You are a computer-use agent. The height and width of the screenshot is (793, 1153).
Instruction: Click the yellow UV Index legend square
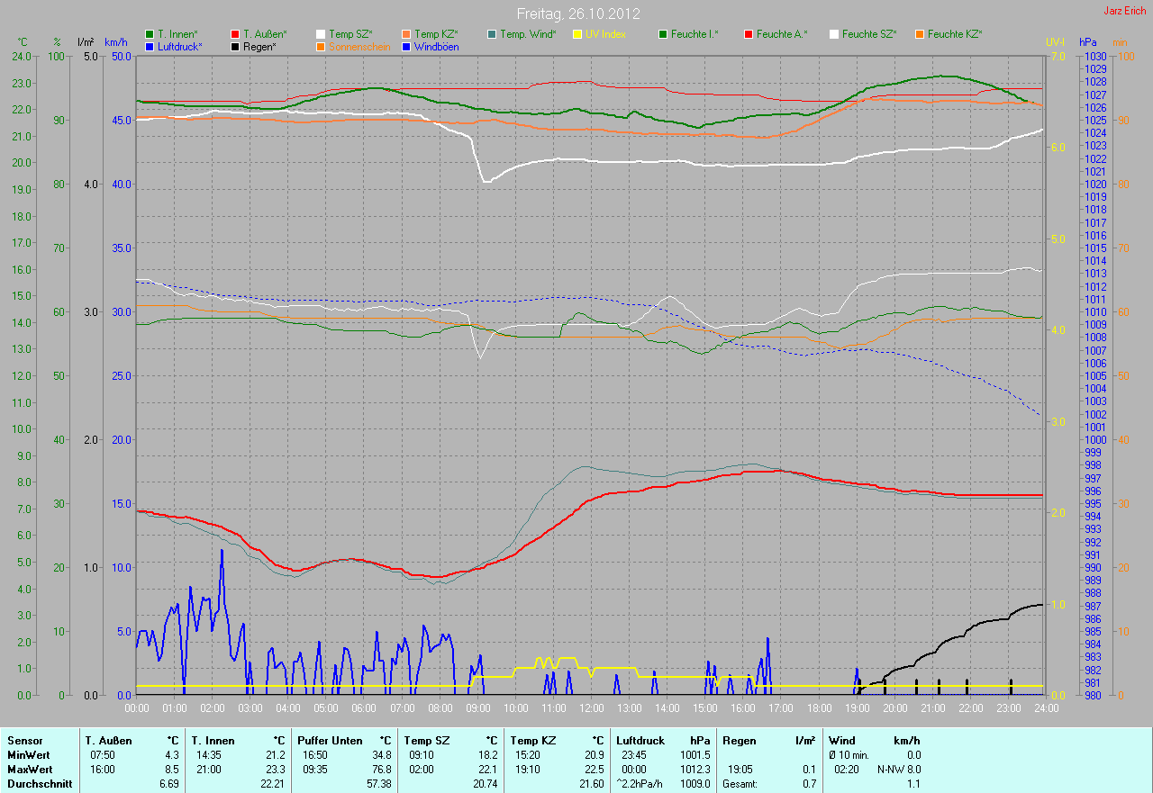coord(577,34)
